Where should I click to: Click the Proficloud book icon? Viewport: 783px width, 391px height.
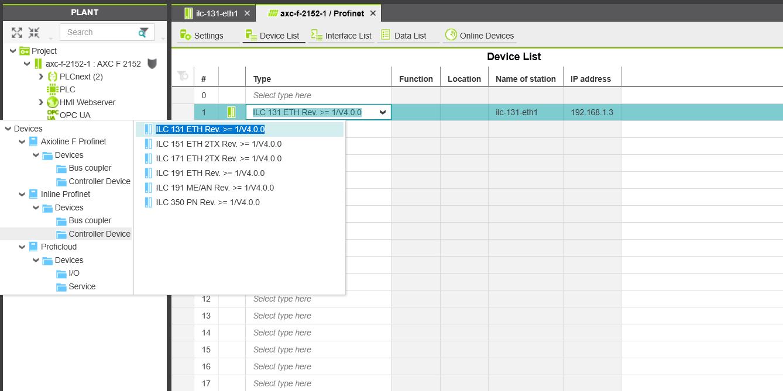pos(33,247)
